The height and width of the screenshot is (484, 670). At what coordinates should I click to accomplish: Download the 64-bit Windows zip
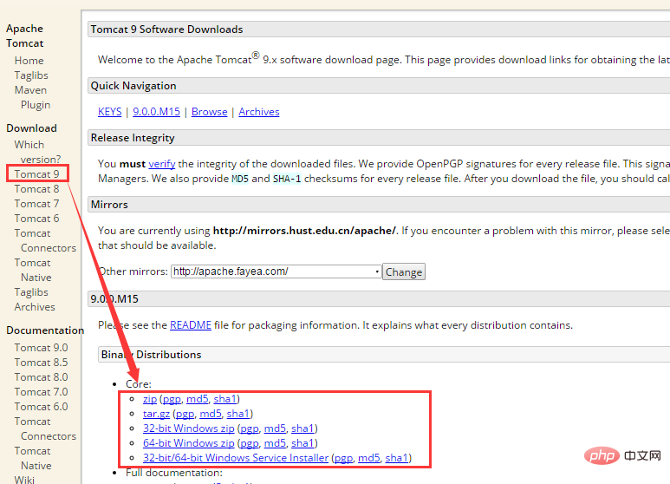(188, 443)
